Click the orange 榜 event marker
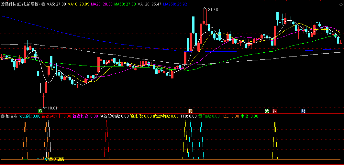The width and height of the screenshot is (344, 165). 190,111
